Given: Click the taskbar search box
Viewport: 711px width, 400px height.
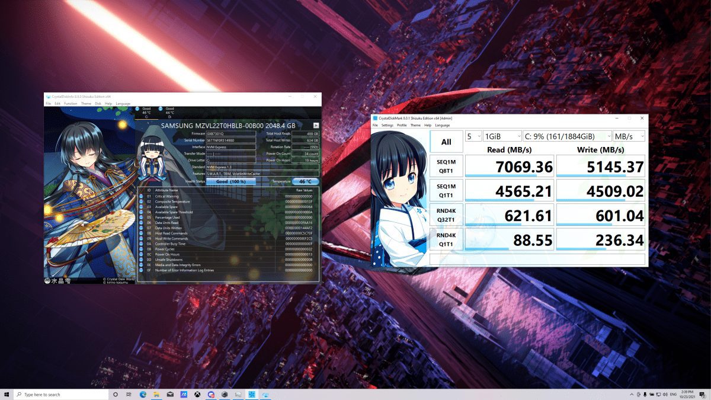Looking at the screenshot, I should click(60, 394).
